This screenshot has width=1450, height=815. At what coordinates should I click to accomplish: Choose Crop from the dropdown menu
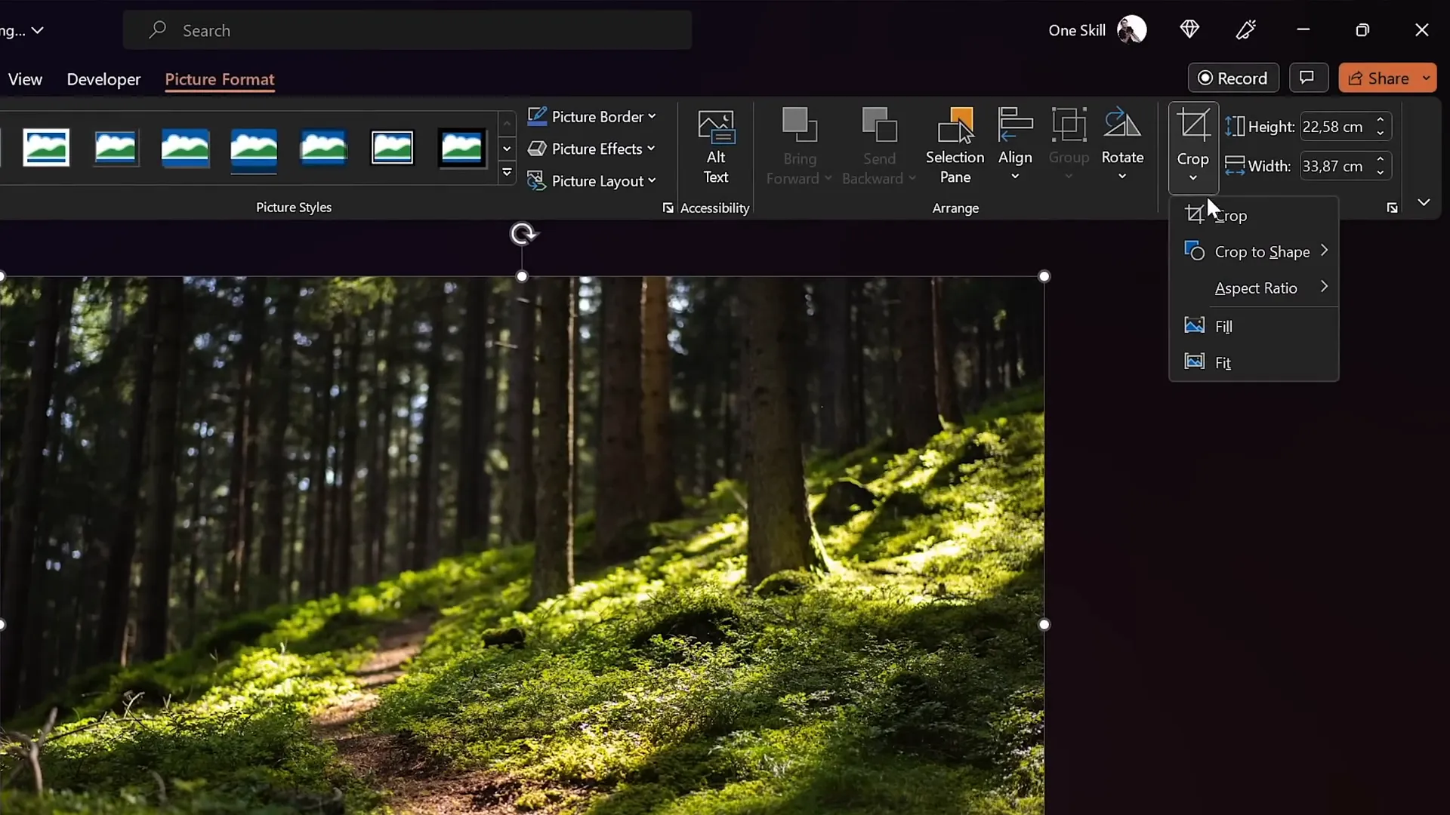[1254, 216]
